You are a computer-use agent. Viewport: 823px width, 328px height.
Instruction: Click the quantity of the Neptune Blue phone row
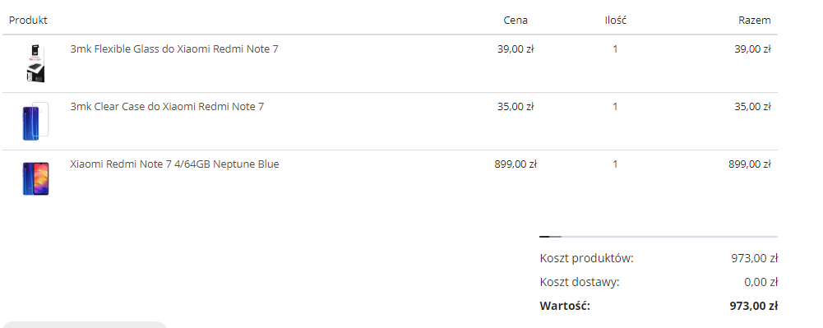[615, 164]
